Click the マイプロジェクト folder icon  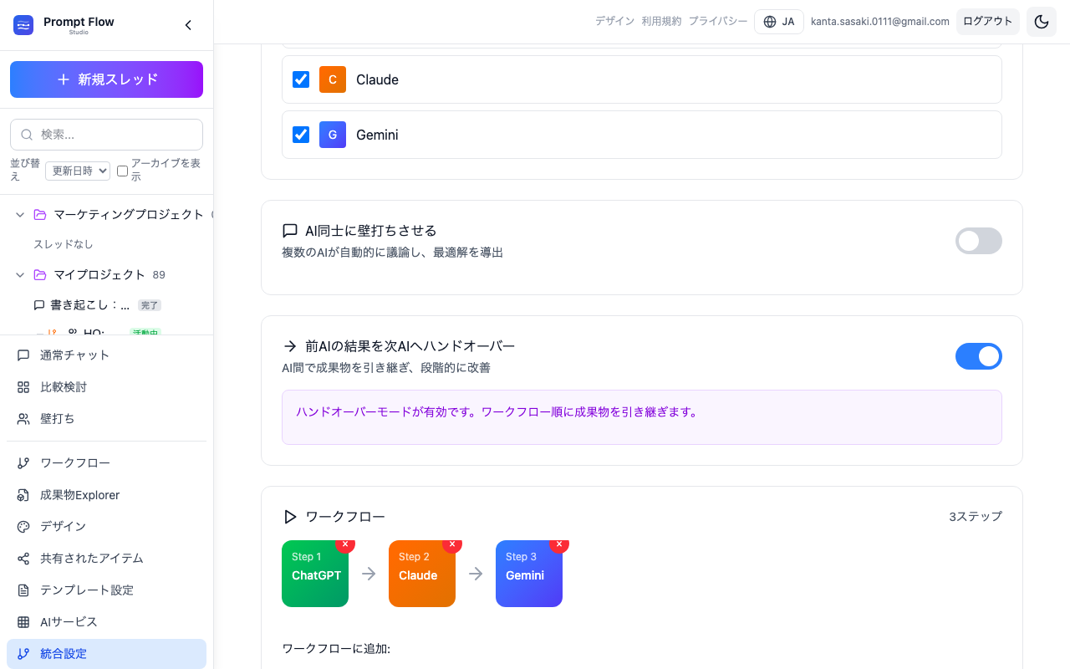click(x=40, y=275)
